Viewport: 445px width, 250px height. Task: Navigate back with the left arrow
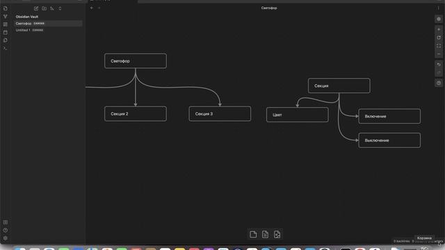[x=92, y=8]
